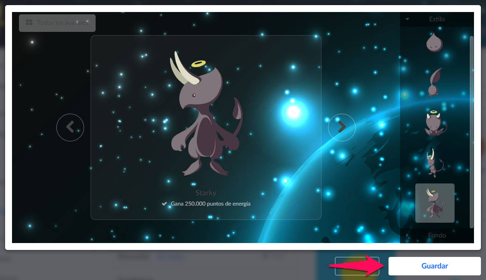This screenshot has height=280, width=486.
Task: Go to the next avatar with right arrow
Action: point(341,128)
